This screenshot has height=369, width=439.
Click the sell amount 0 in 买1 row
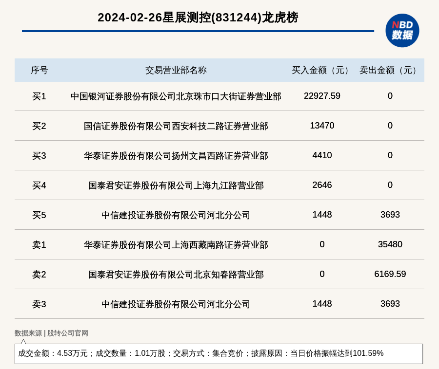pyautogui.click(x=390, y=96)
